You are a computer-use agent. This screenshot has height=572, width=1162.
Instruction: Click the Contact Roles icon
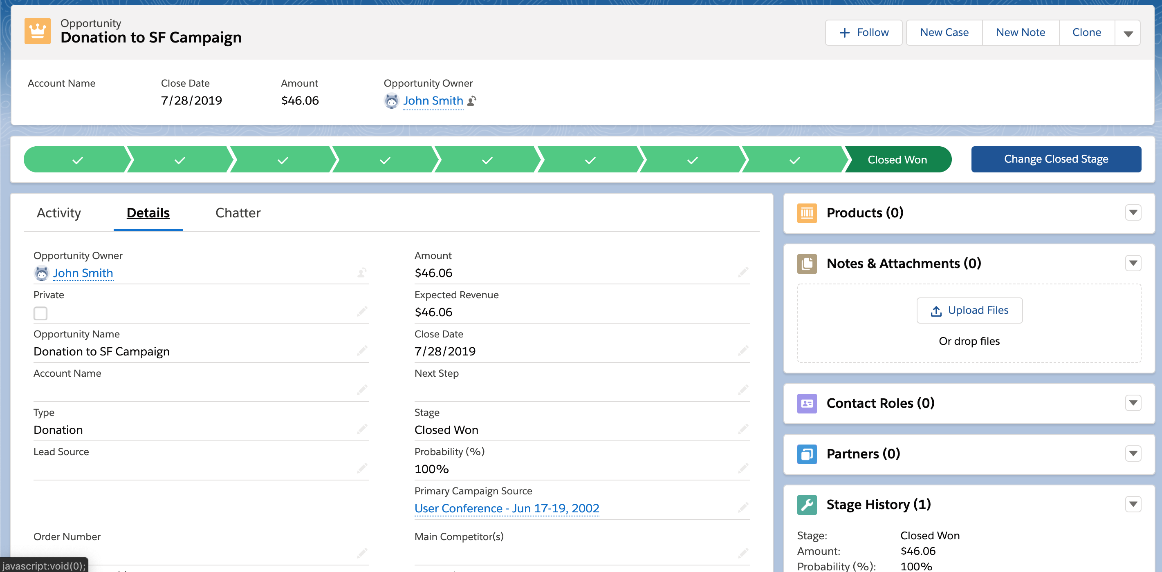pyautogui.click(x=807, y=403)
